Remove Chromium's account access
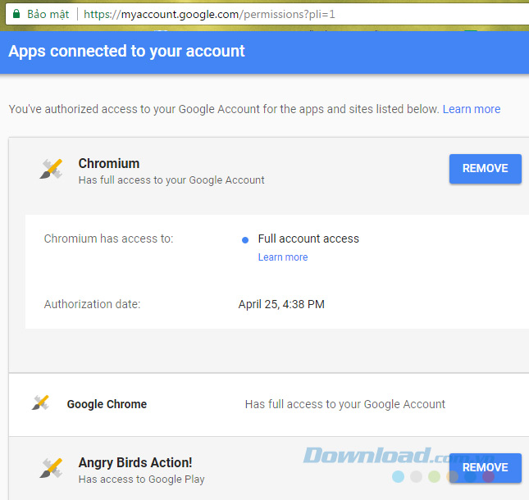Image resolution: width=529 pixels, height=500 pixels. pos(485,169)
